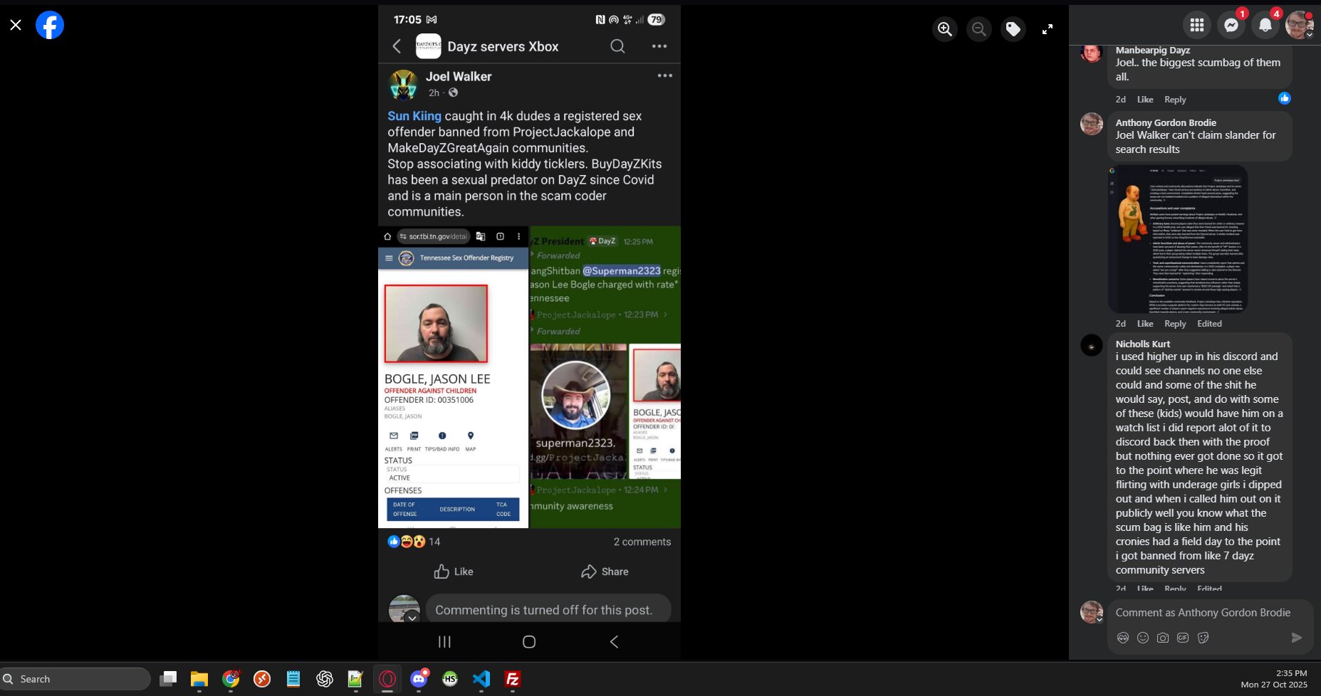Zoom in on the photo
1321x696 pixels.
(x=945, y=29)
